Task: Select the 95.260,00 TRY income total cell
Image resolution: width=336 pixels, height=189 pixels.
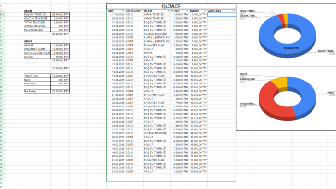Action: (60, 34)
